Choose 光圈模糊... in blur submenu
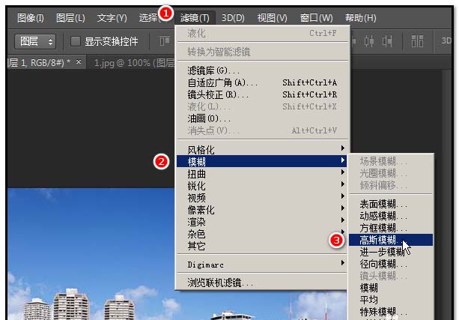Screen dimensions: 459x320 click(391, 173)
